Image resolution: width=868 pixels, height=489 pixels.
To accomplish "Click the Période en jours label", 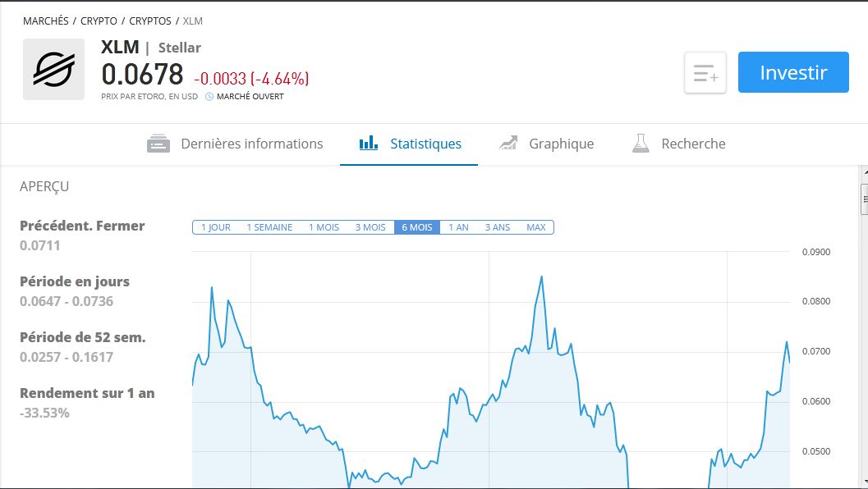I will (x=75, y=281).
